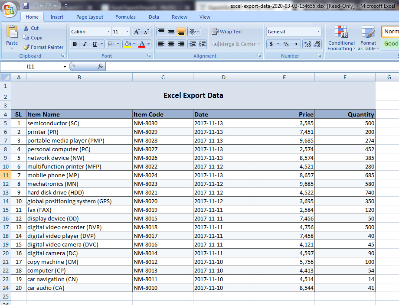Toggle bold formatting
399x305 pixels.
[75, 44]
